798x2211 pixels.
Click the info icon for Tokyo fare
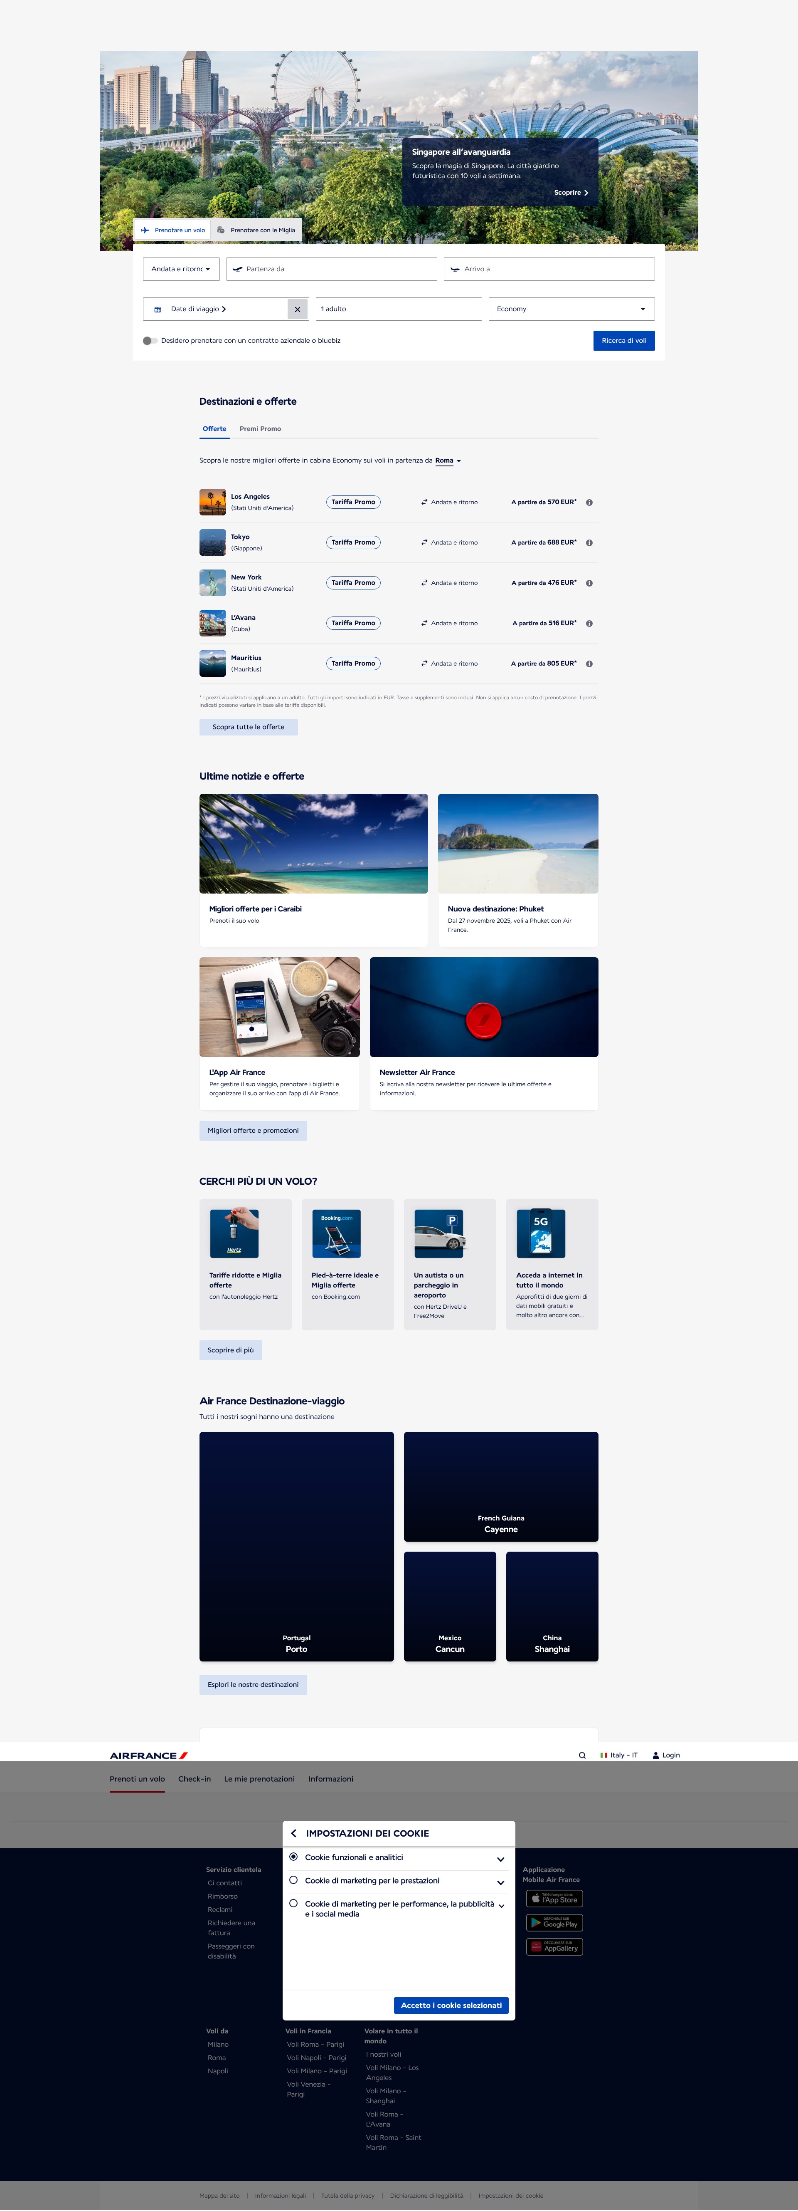pyautogui.click(x=590, y=542)
